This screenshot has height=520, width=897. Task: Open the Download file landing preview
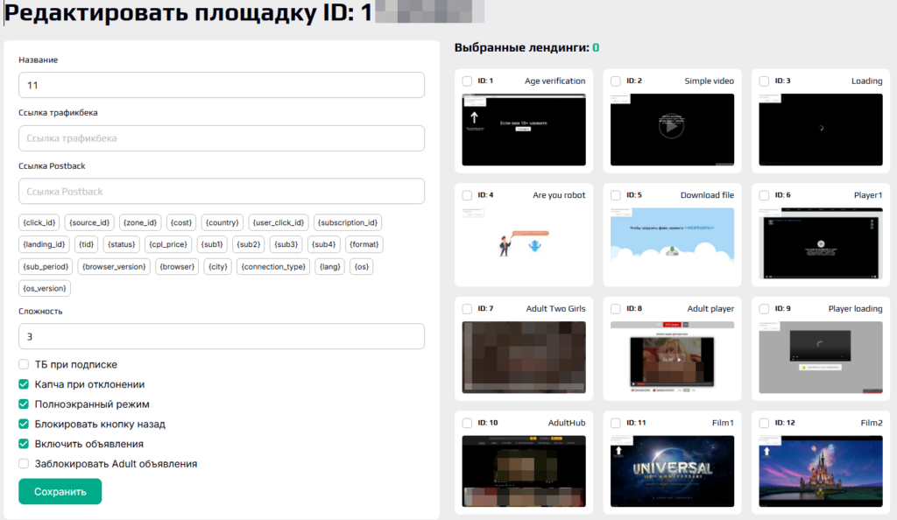point(672,243)
